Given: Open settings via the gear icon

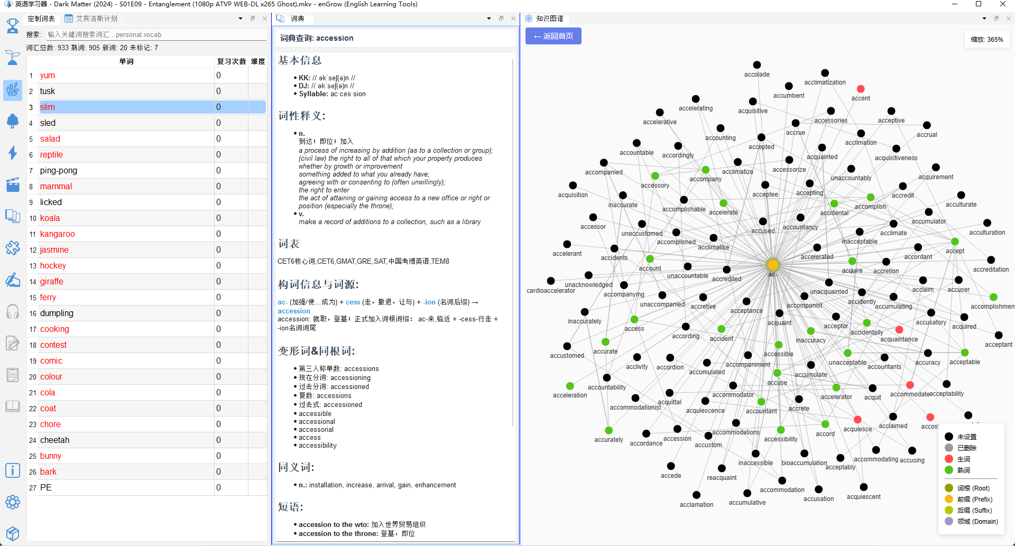Looking at the screenshot, I should [13, 502].
